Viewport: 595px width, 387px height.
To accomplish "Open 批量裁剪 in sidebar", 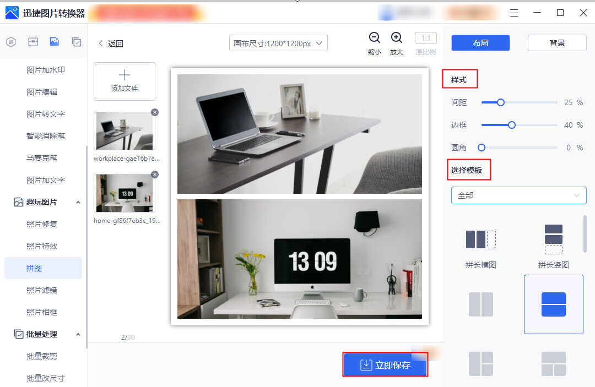I will [42, 356].
